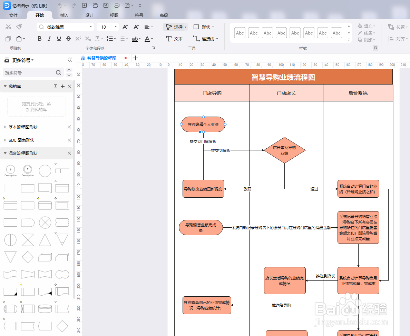
Task: Expand Basic Flowchart Shapes library
Action: (x=5, y=127)
